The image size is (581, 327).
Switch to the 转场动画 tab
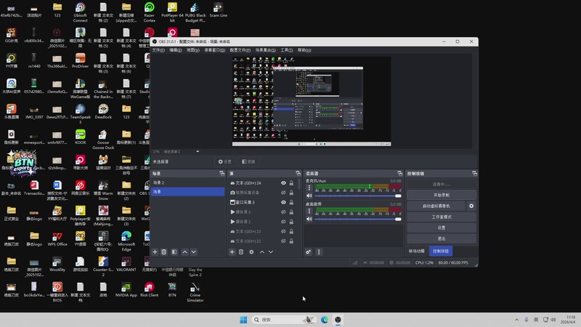click(417, 251)
